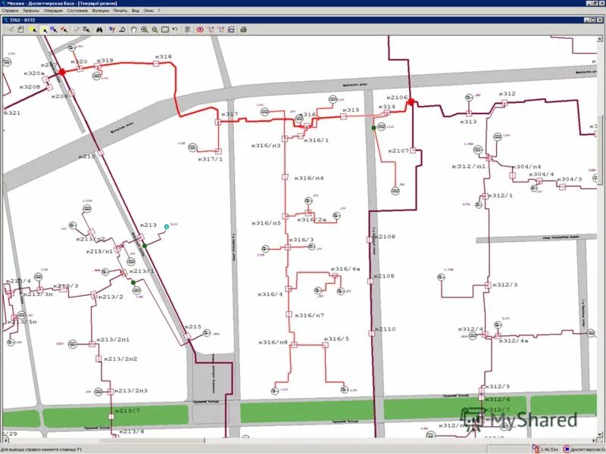Screen dimensions: 606x454
Task: Click the vertical scrollbar down arrow
Action: (600, 434)
